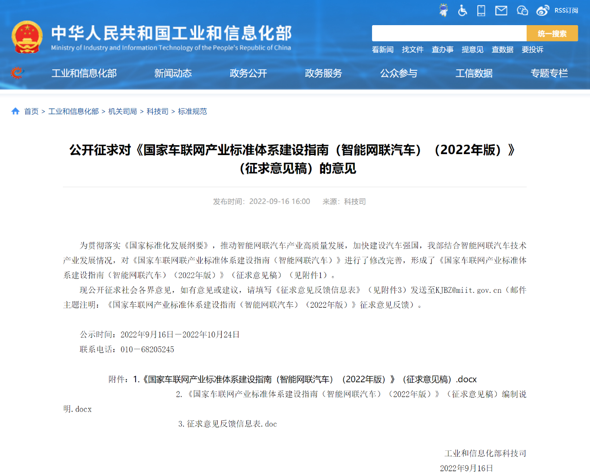Click 标准规范 in the breadcrumb

192,111
